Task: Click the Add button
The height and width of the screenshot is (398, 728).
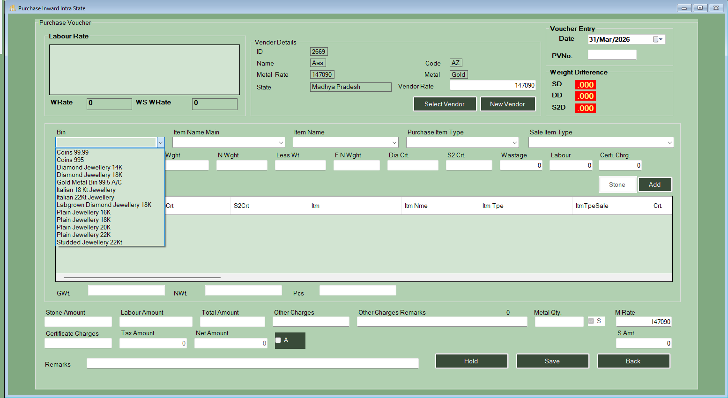Action: (x=655, y=184)
